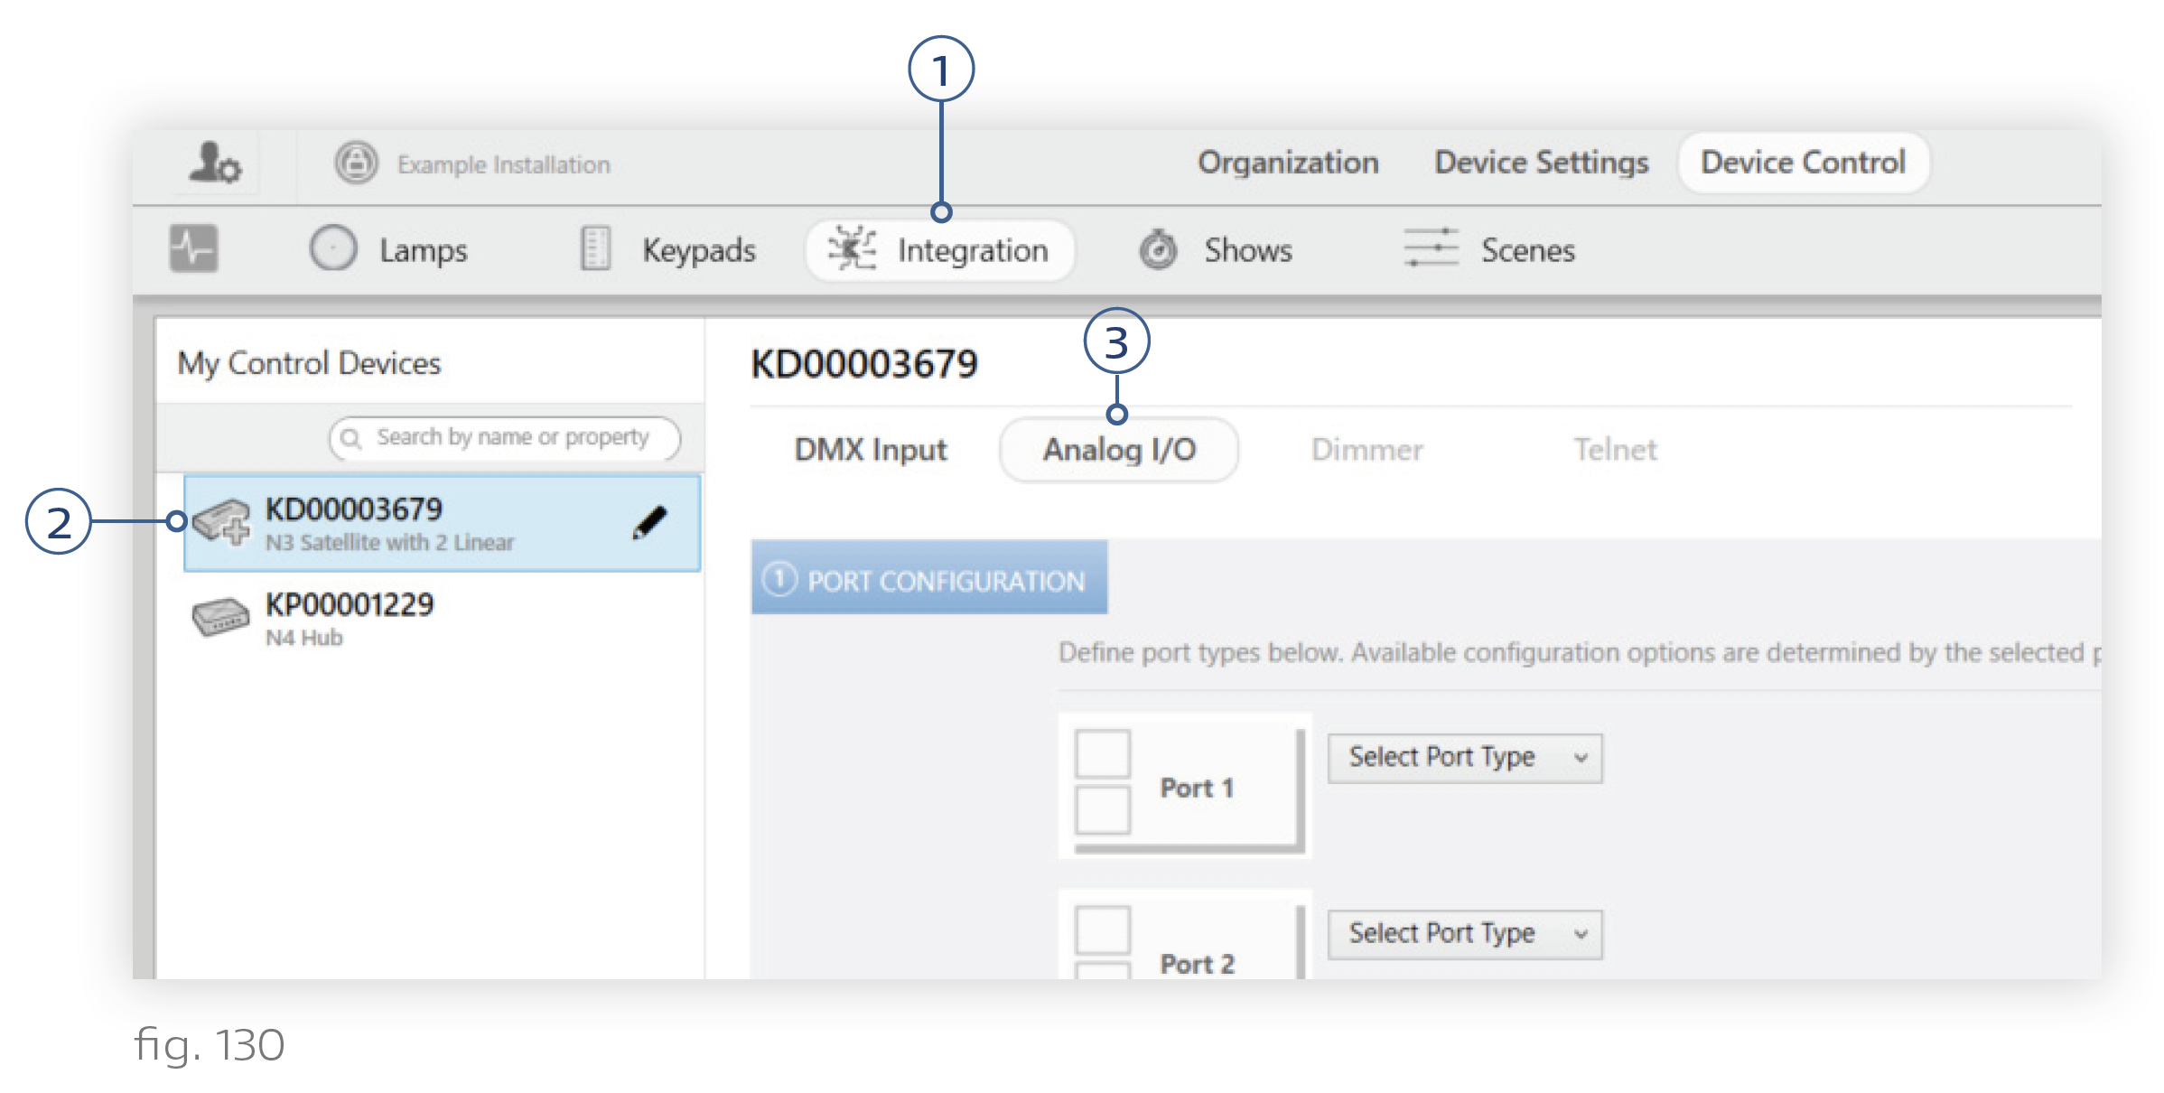Click the Scenes sliders icon

(x=1431, y=248)
